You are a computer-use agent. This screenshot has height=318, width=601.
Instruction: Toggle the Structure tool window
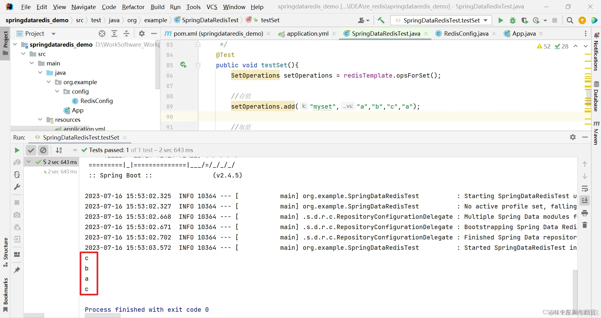click(x=6, y=252)
